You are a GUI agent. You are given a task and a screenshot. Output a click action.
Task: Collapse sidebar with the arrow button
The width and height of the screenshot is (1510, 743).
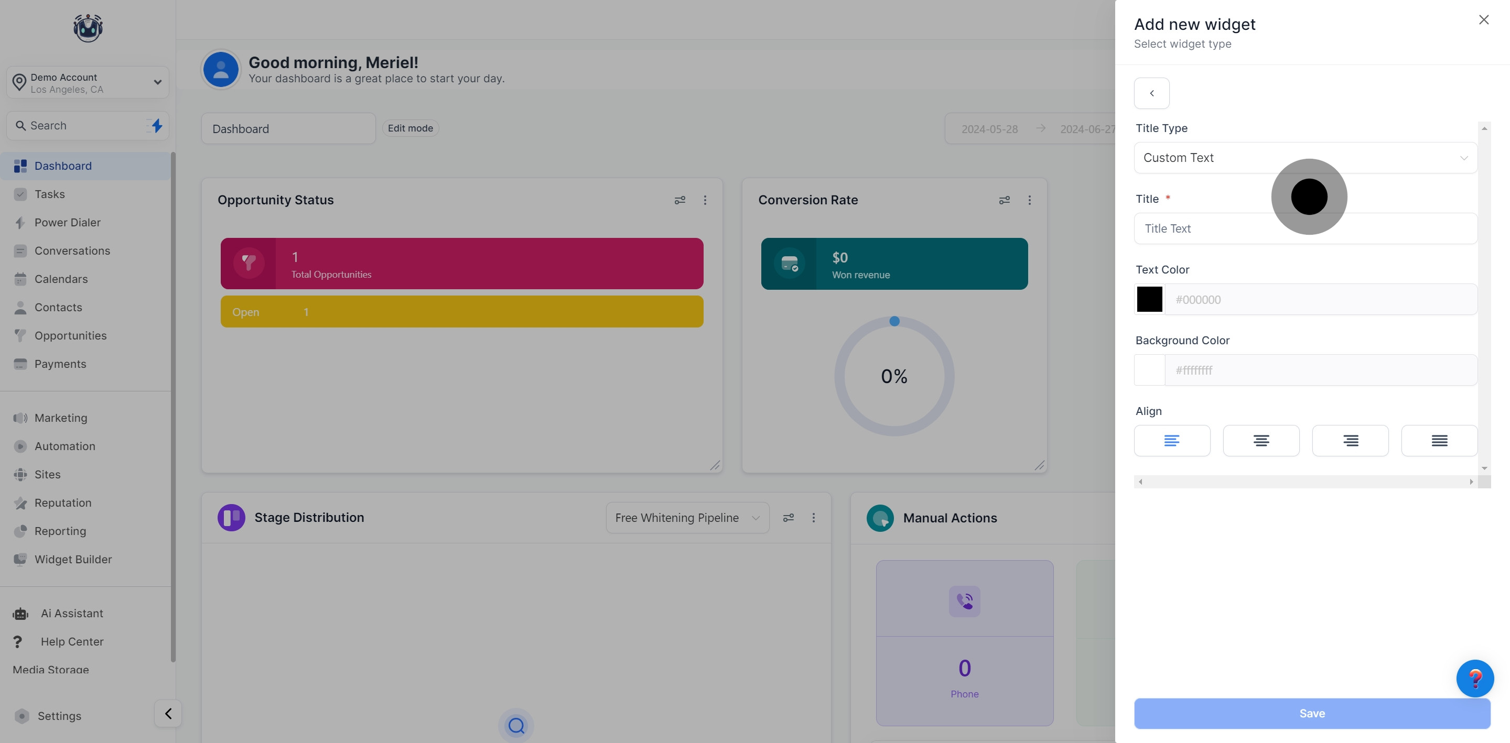click(168, 713)
